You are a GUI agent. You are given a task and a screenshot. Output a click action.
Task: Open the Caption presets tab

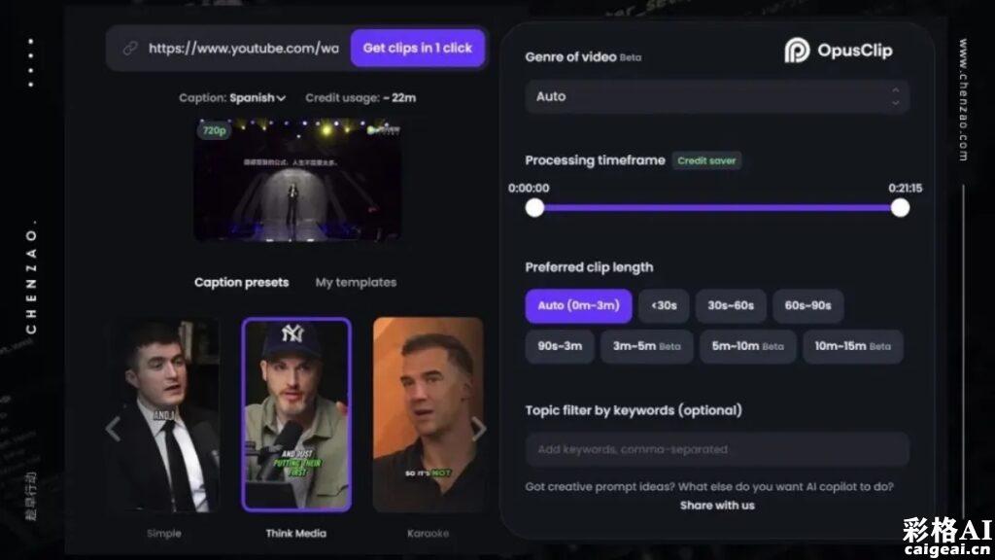tap(241, 282)
